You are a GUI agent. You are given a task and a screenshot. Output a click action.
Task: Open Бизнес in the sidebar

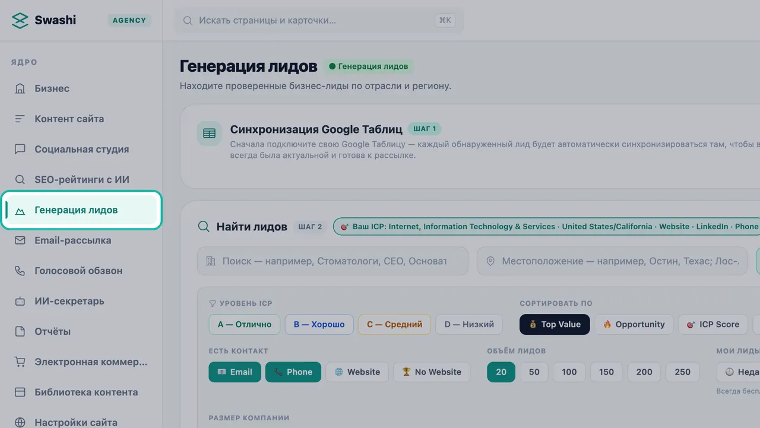[81, 88]
